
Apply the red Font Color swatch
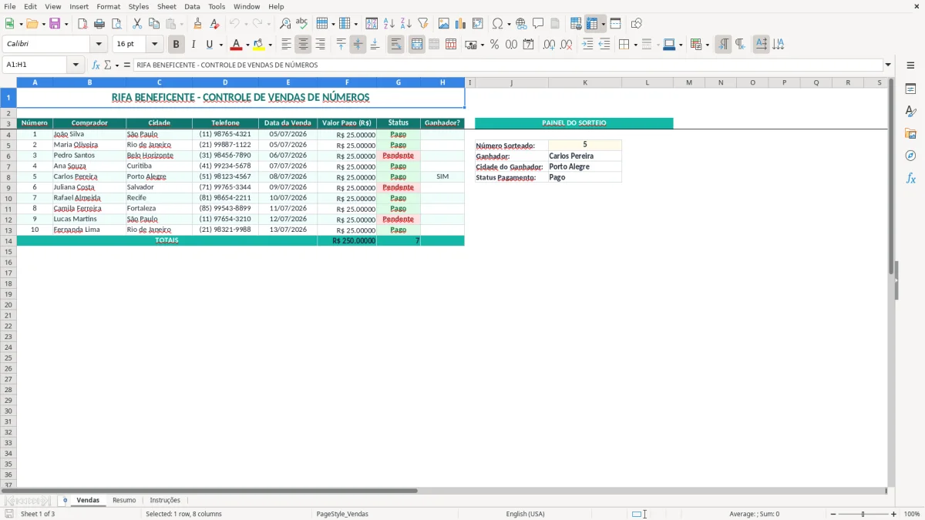[x=237, y=45]
